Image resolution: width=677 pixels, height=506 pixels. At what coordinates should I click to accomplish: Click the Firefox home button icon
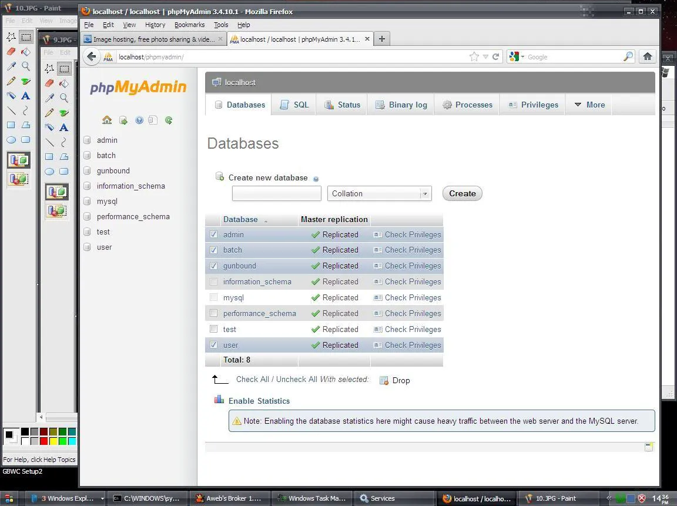pos(647,56)
